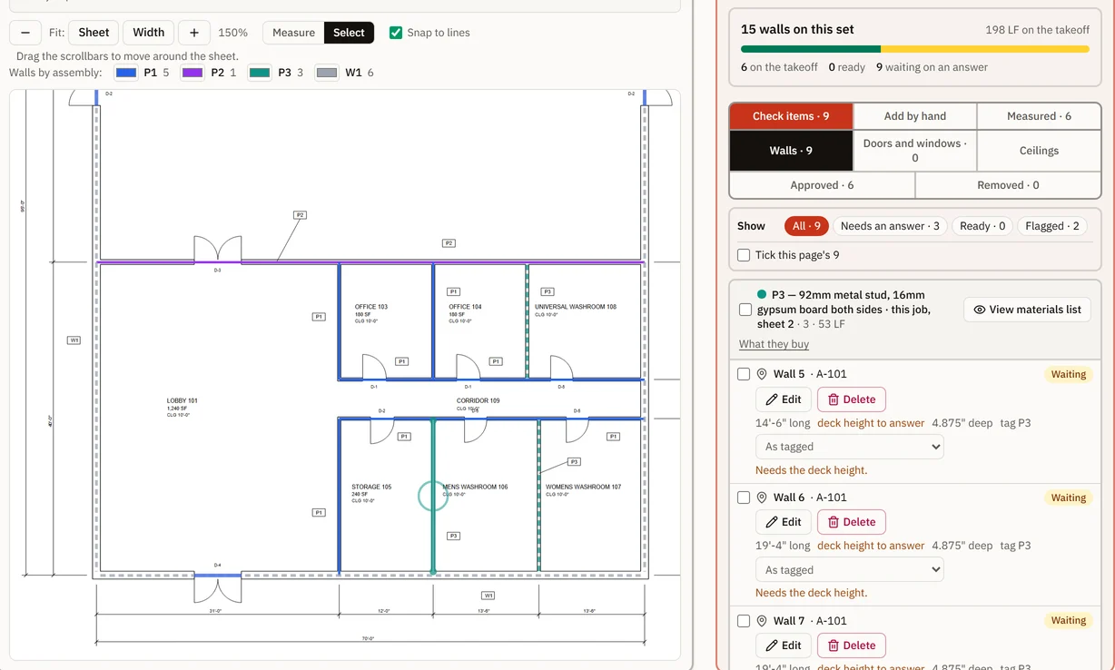1115x670 pixels.
Task: Select the Ceilings tab
Action: coord(1039,151)
